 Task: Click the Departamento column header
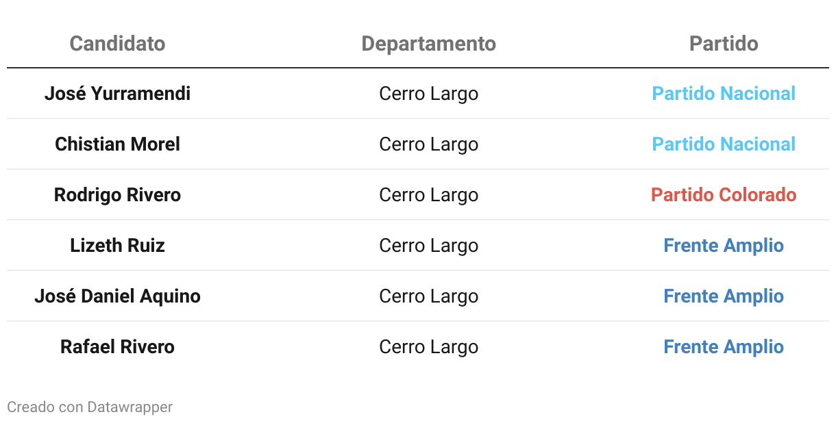click(x=428, y=44)
